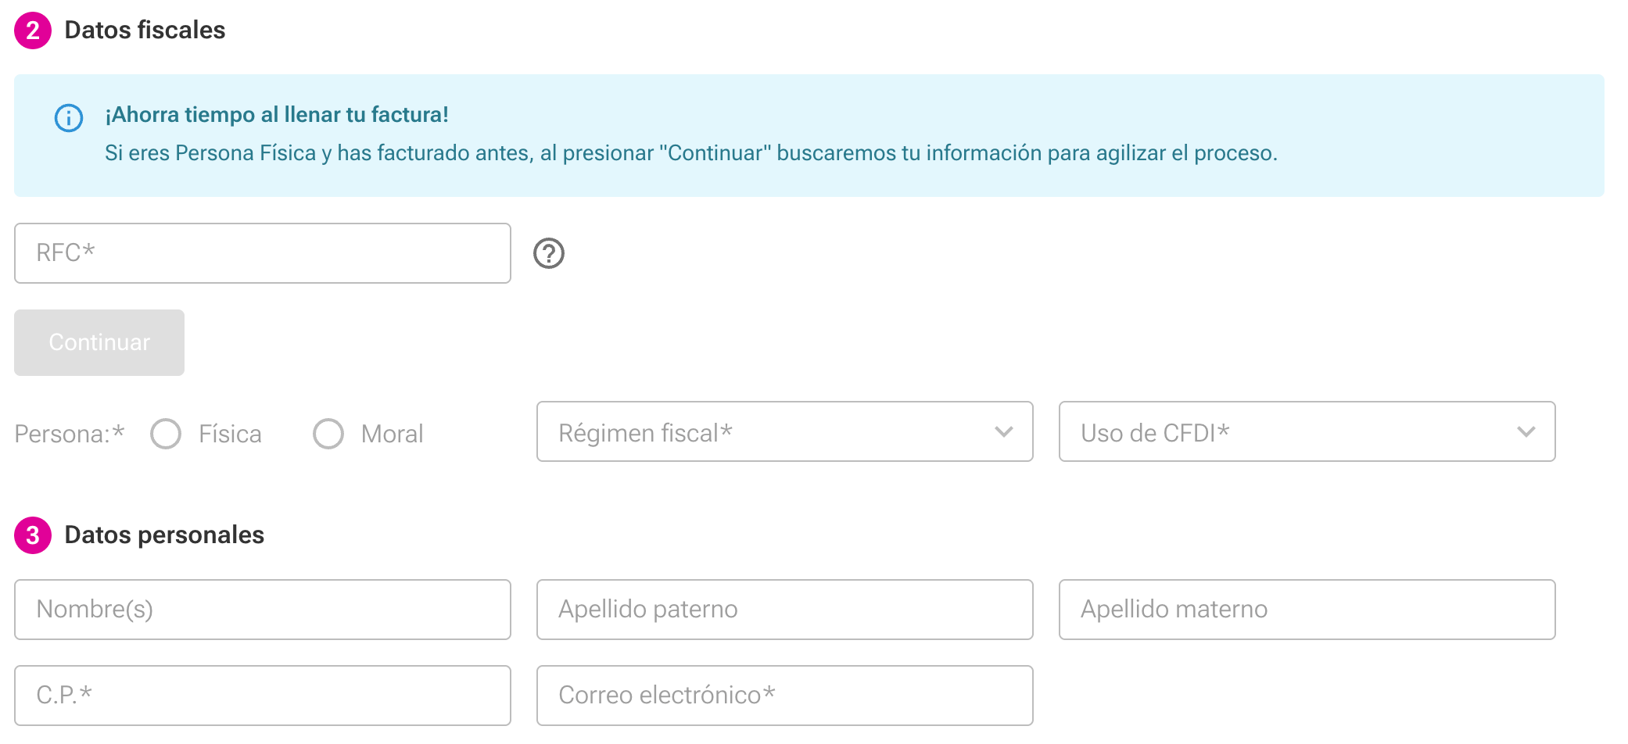This screenshot has height=744, width=1628.
Task: Open the RFC help question mark icon
Action: click(x=549, y=253)
